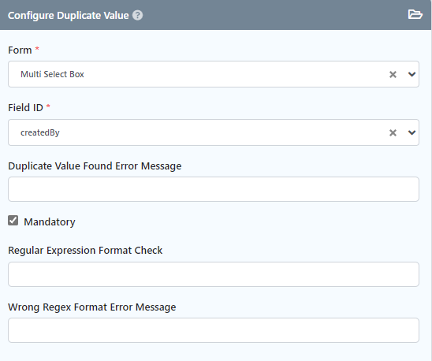
Task: Open the help icon beside Configure Duplicate Value
Action: click(x=137, y=15)
